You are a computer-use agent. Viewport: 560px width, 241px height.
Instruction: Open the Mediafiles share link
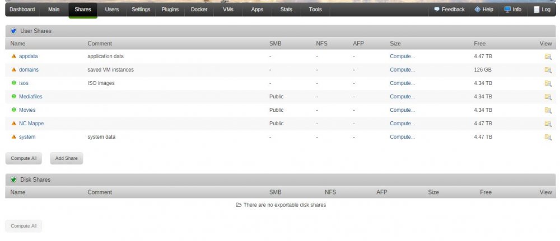(x=30, y=97)
